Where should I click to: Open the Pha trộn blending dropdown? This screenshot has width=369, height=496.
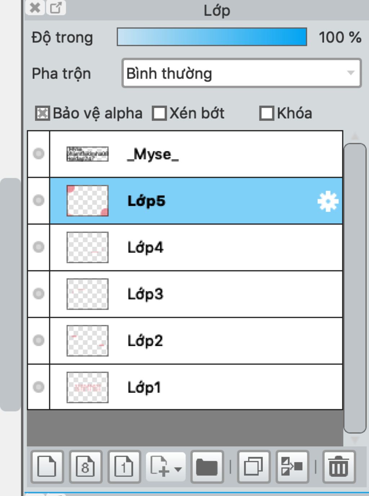241,73
